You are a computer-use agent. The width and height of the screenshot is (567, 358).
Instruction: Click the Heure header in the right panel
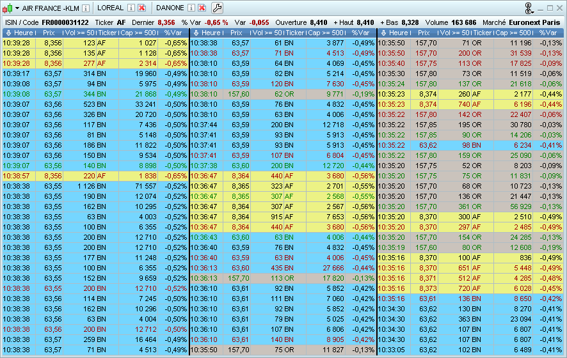(399, 33)
